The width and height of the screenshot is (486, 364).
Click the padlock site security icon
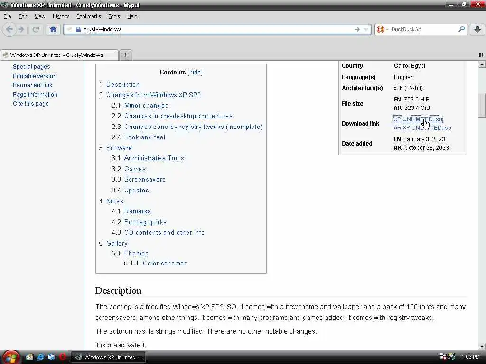[78, 29]
